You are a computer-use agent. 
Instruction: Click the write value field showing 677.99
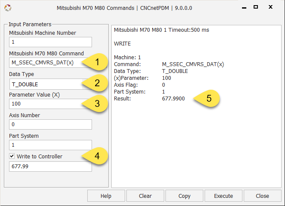[50, 167]
